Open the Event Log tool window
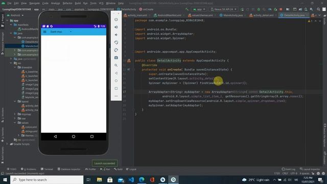 click(288, 169)
